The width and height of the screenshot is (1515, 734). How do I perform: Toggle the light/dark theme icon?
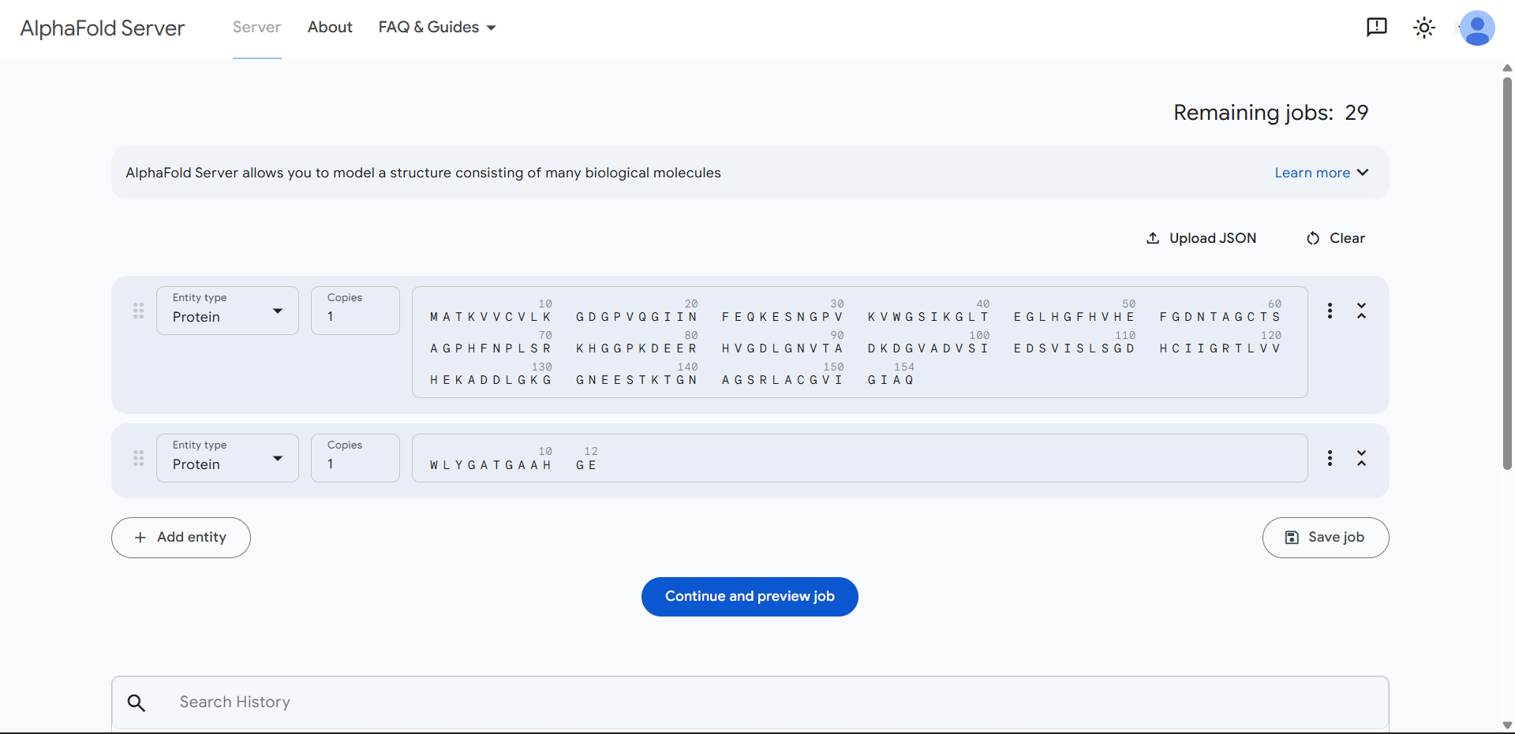point(1424,28)
